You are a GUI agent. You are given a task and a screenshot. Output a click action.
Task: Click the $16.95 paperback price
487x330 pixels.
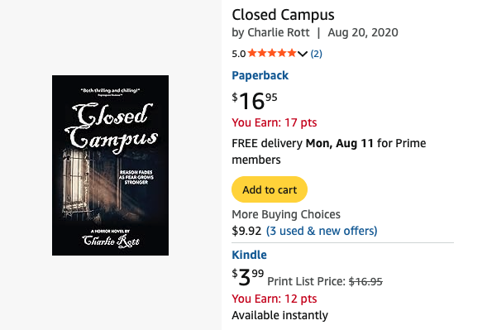(x=255, y=101)
